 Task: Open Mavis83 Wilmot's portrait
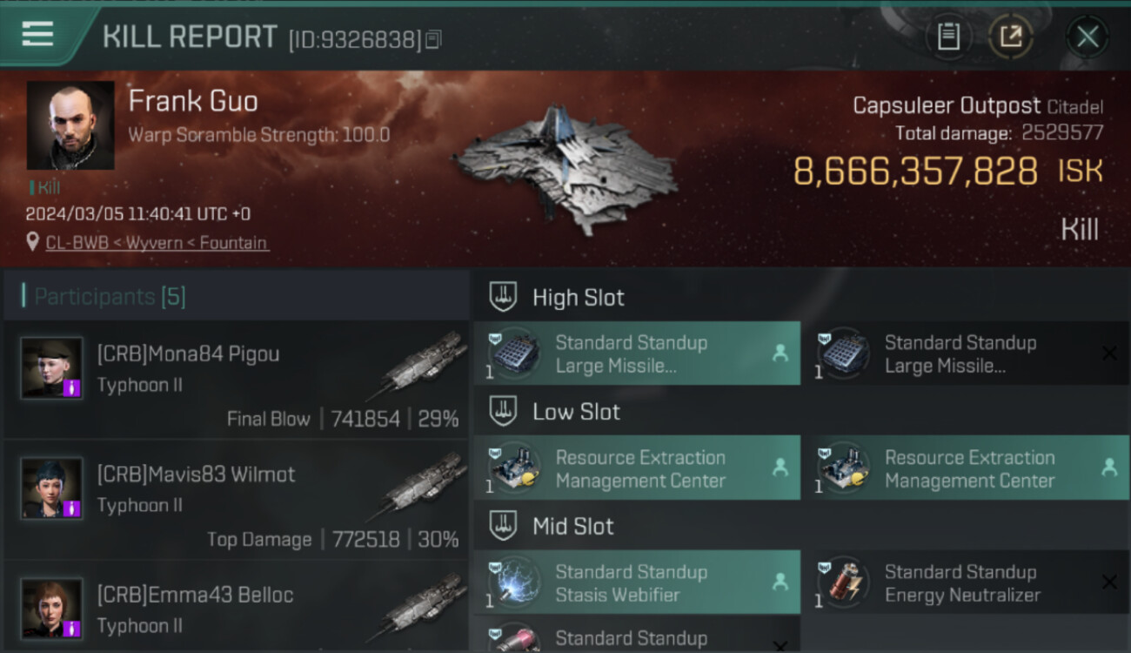(x=52, y=488)
